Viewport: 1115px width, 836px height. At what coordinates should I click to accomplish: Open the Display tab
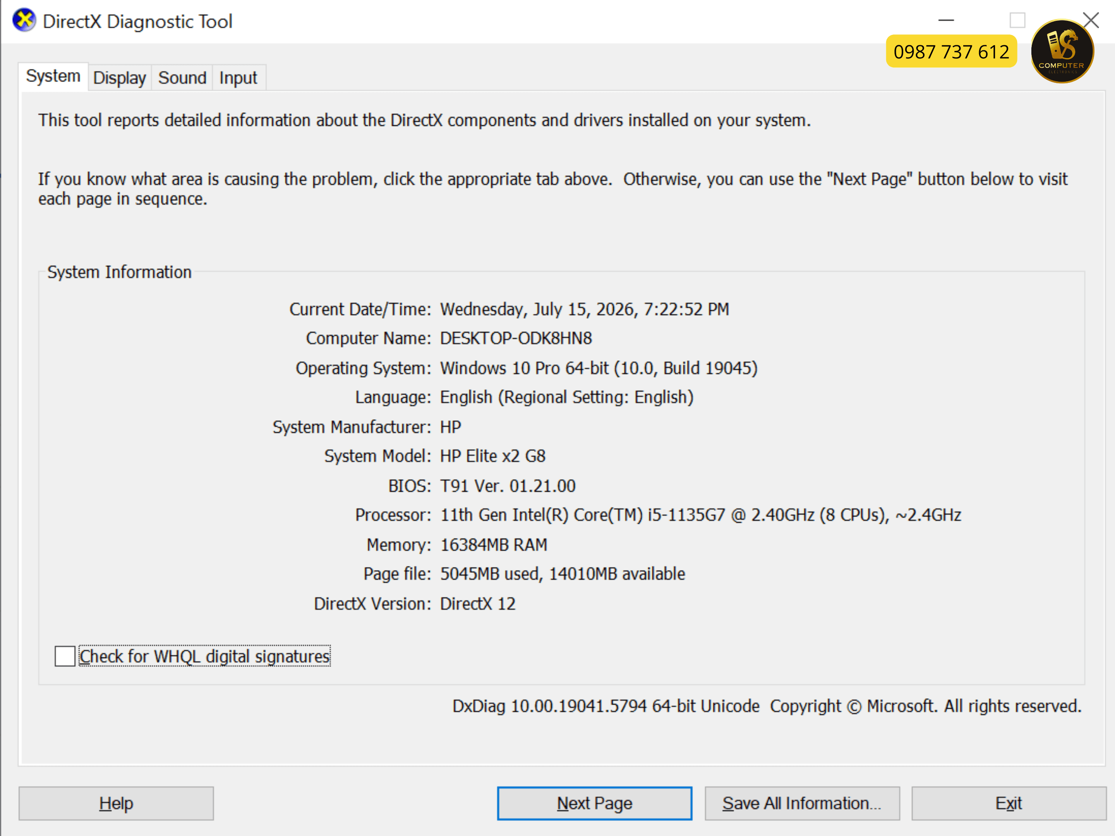tap(120, 78)
